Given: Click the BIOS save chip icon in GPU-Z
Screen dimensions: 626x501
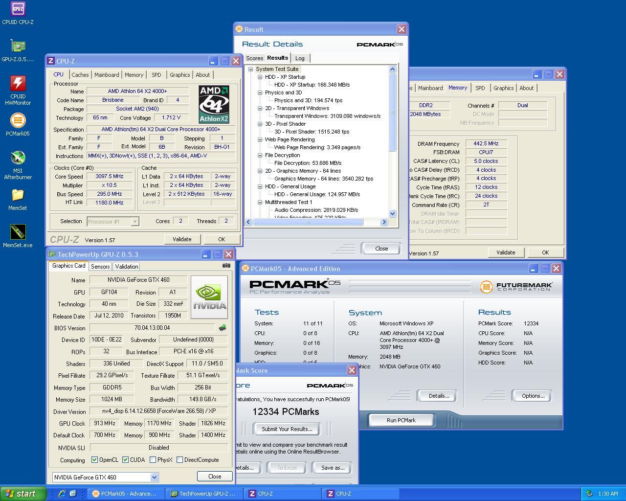Looking at the screenshot, I should [223, 327].
